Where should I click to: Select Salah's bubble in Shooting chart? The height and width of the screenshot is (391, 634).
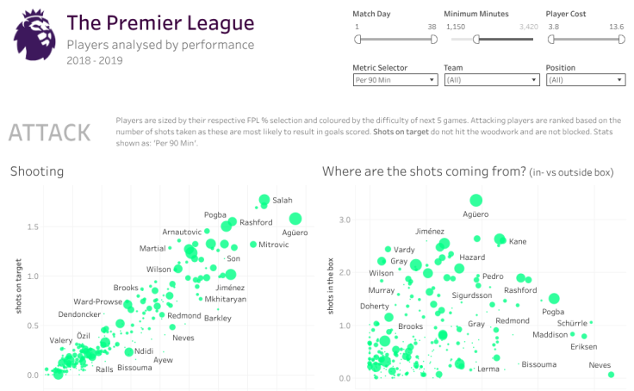pyautogui.click(x=264, y=201)
